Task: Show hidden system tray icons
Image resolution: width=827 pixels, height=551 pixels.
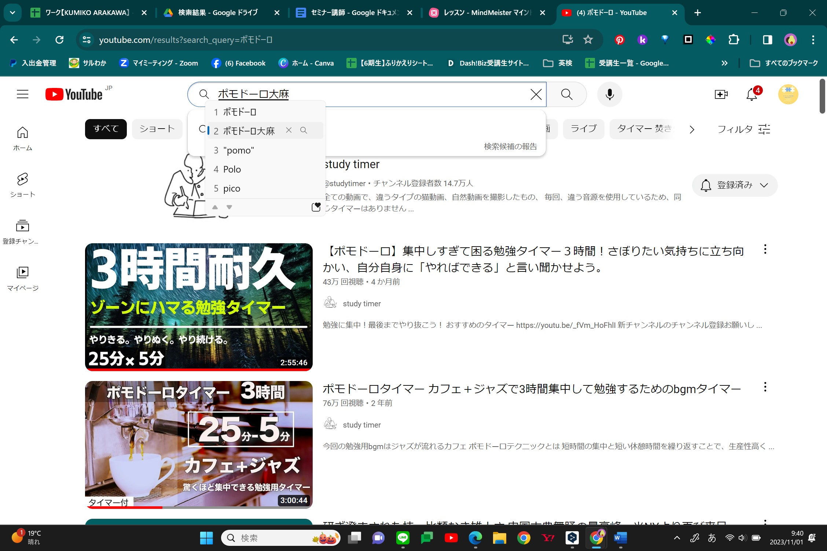Action: click(677, 538)
